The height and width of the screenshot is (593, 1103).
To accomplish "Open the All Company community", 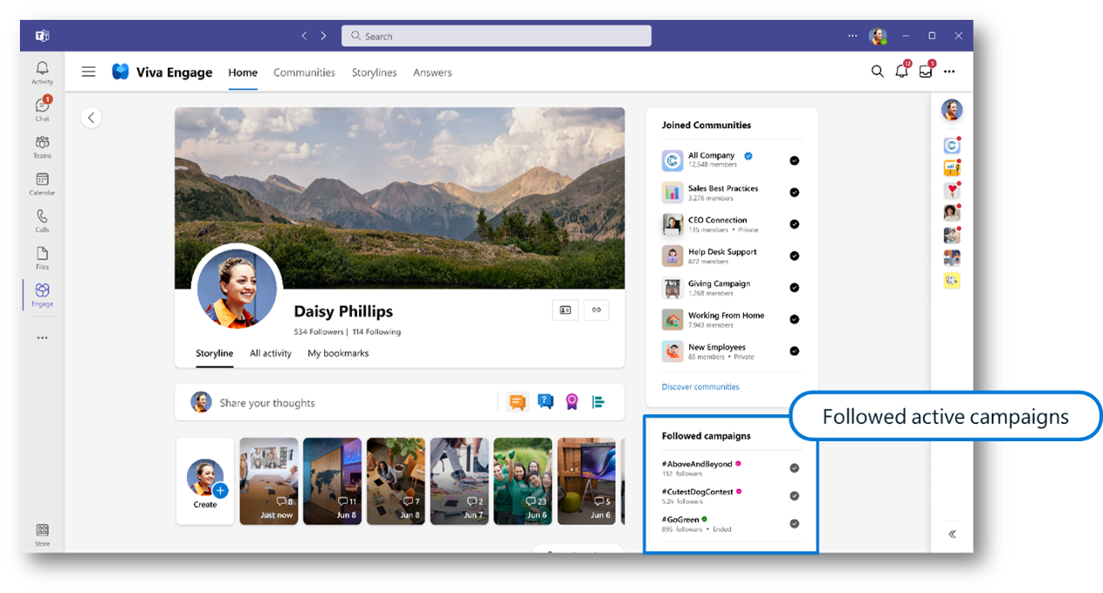I will pos(711,155).
